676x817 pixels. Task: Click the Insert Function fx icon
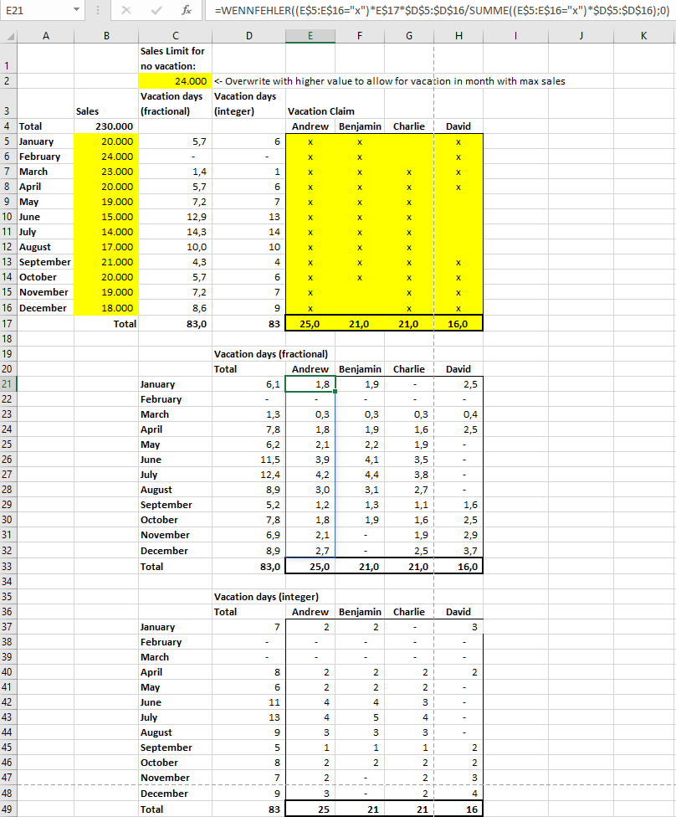coord(186,10)
